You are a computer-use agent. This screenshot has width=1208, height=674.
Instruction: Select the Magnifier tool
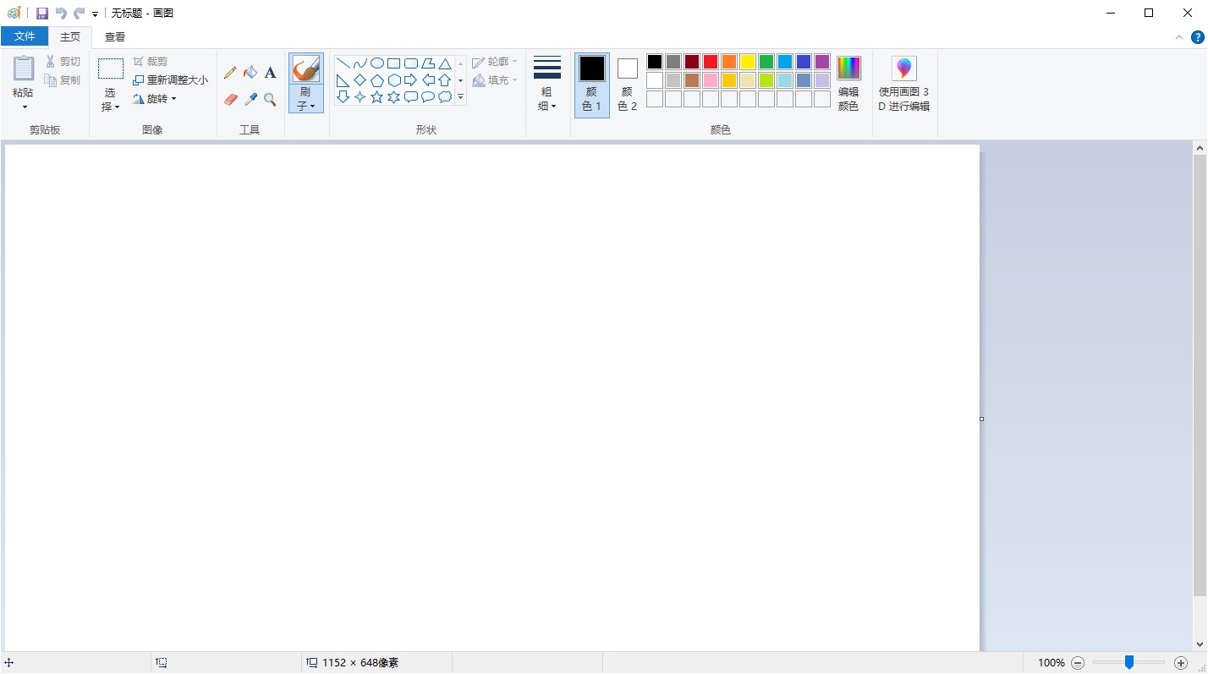[x=270, y=100]
